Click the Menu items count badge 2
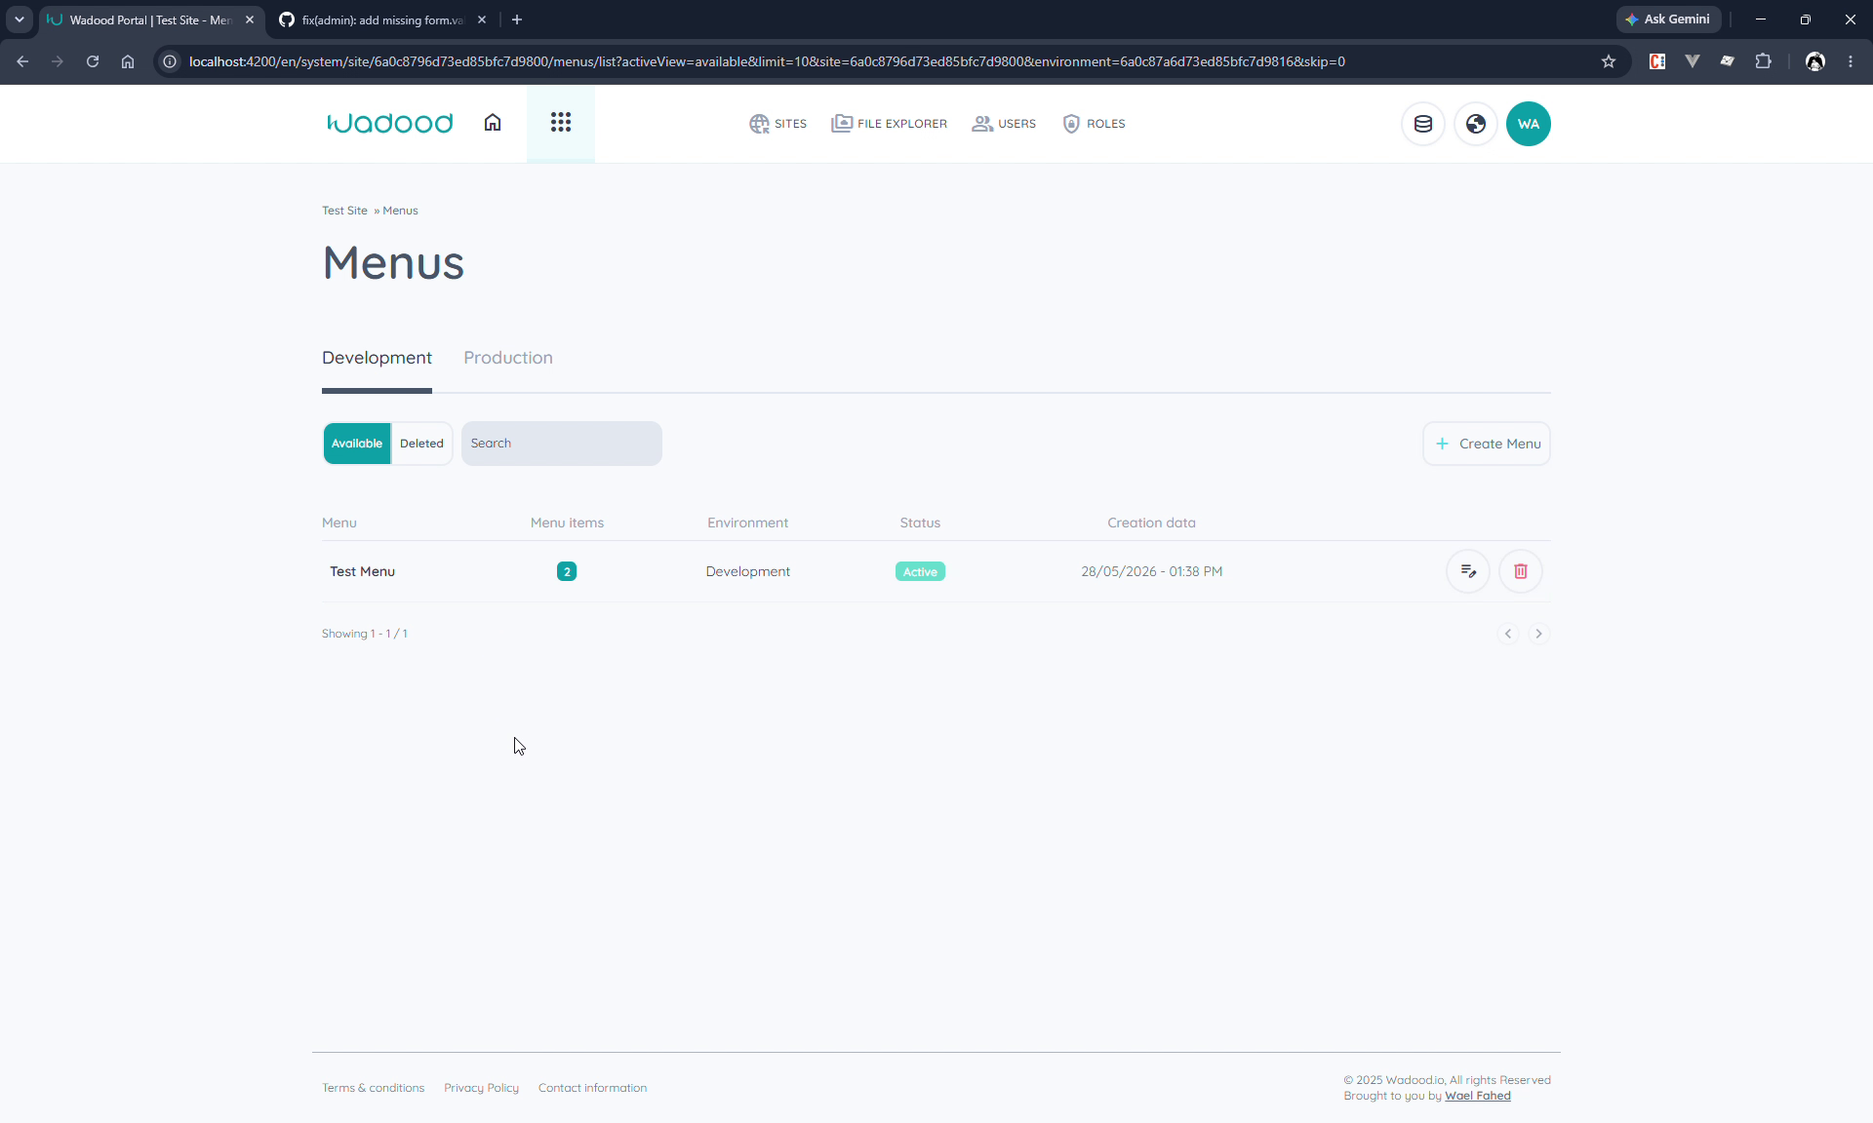The image size is (1873, 1123). pos(567,571)
